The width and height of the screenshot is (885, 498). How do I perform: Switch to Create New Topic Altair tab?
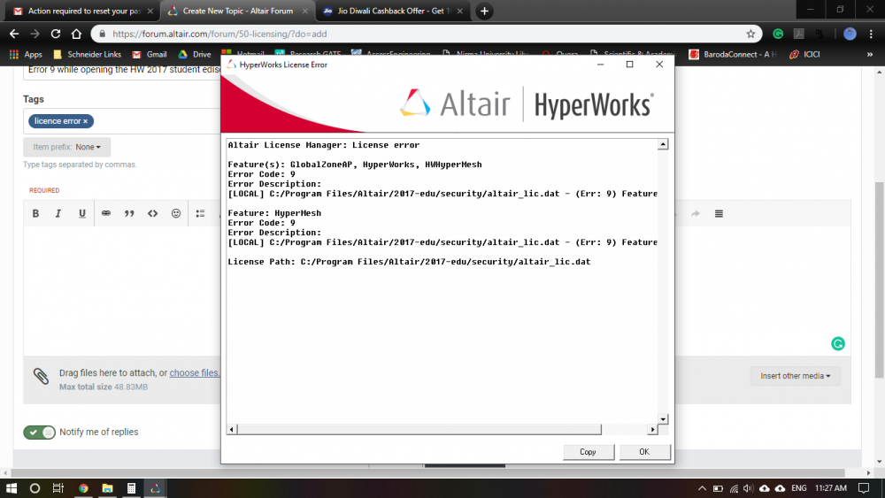(237, 11)
